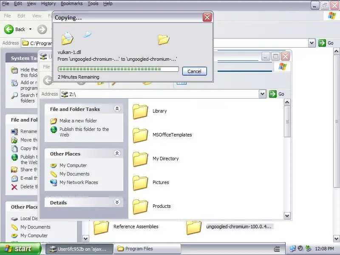Switch to the User6fc952b on 'ajax... taskbar item

[79, 249]
